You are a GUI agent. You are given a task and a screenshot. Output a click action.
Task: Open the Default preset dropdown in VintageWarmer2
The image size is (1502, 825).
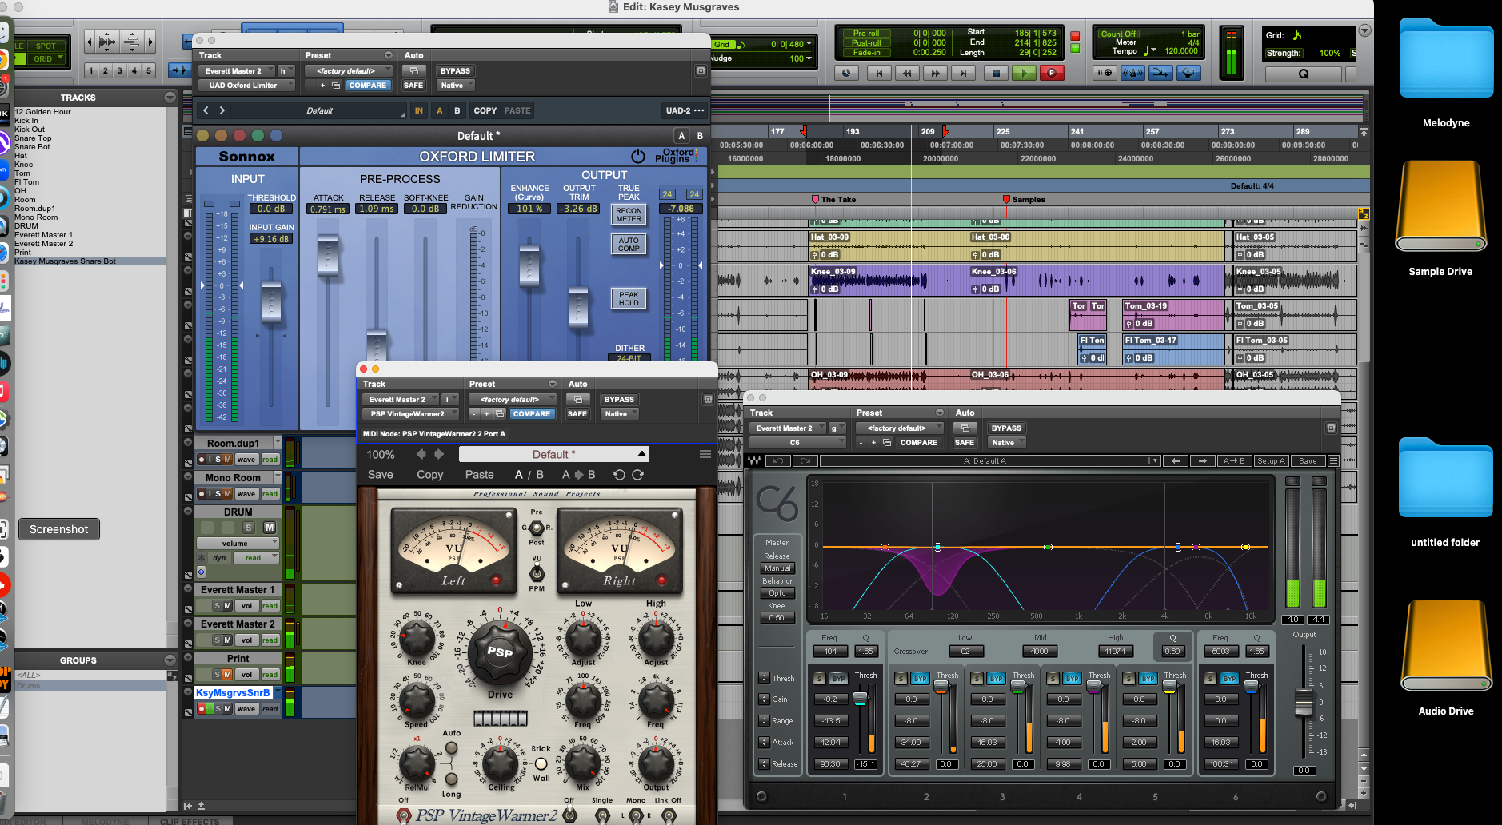553,454
